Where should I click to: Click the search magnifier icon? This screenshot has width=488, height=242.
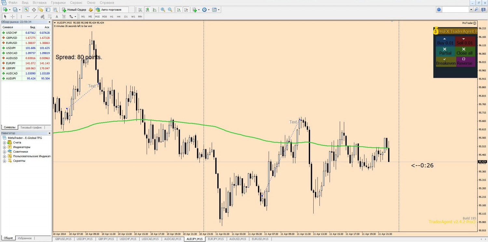[477, 10]
